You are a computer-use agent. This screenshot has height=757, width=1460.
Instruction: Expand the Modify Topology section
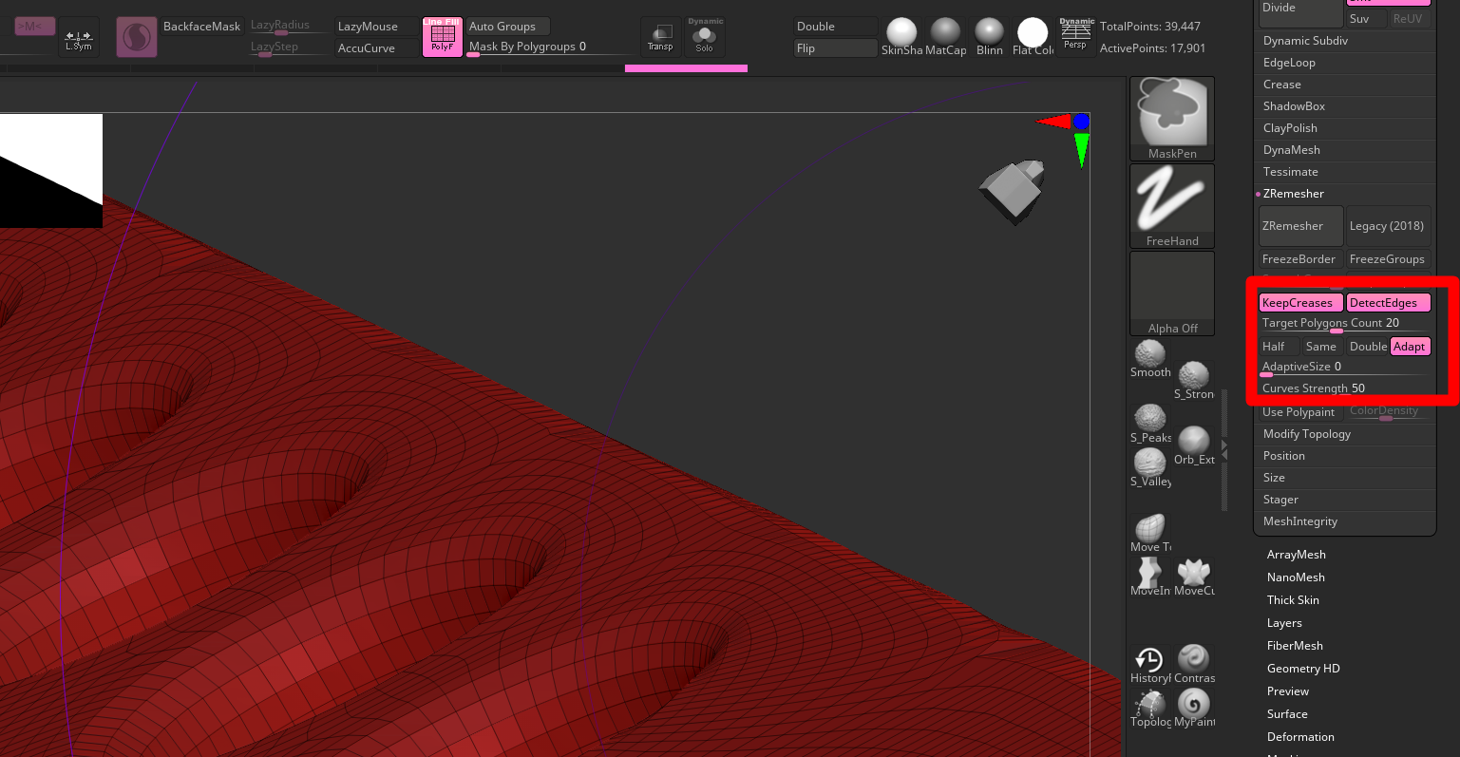(x=1306, y=434)
